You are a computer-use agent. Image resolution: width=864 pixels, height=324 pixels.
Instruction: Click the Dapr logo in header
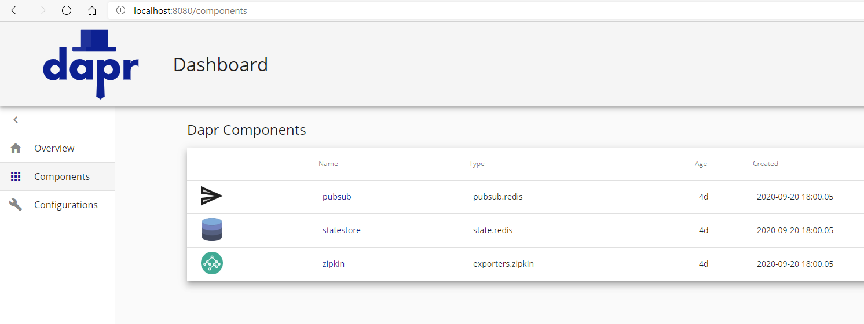[91, 64]
